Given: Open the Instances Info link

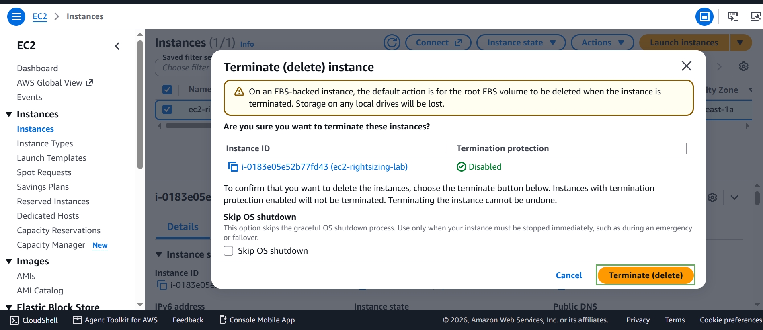Looking at the screenshot, I should pyautogui.click(x=247, y=44).
